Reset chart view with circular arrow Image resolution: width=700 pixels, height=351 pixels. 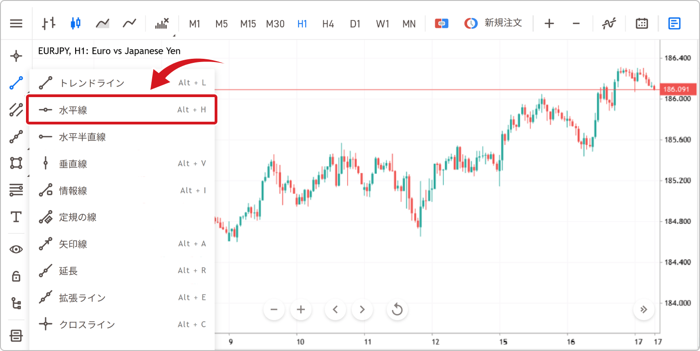point(397,310)
